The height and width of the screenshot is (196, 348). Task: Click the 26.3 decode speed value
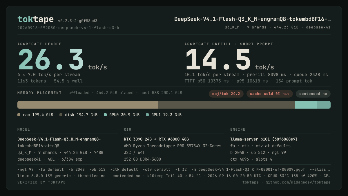point(51,60)
